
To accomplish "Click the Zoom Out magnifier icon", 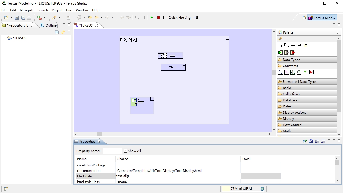I will tap(144, 18).
